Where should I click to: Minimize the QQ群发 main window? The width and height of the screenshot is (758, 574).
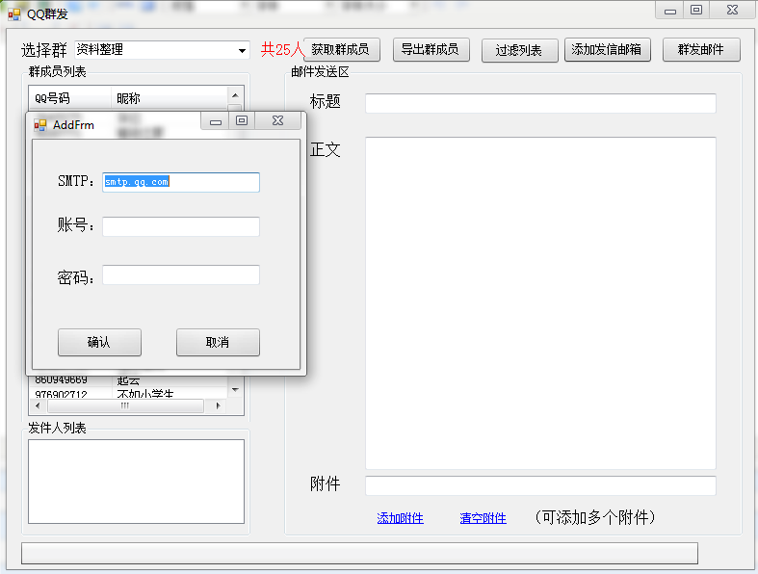pyautogui.click(x=670, y=11)
